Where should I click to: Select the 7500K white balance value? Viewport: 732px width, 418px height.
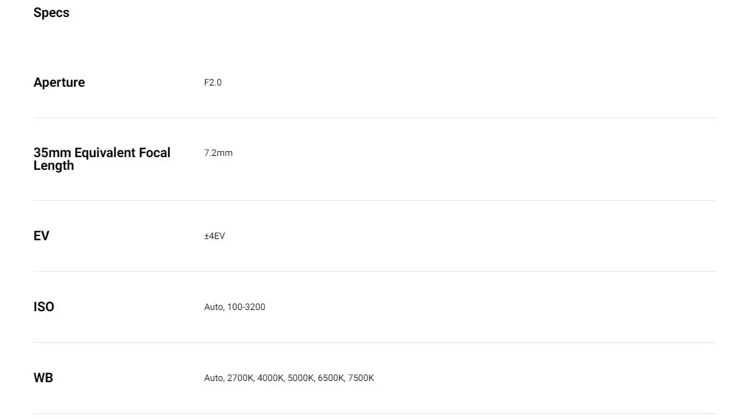(361, 378)
